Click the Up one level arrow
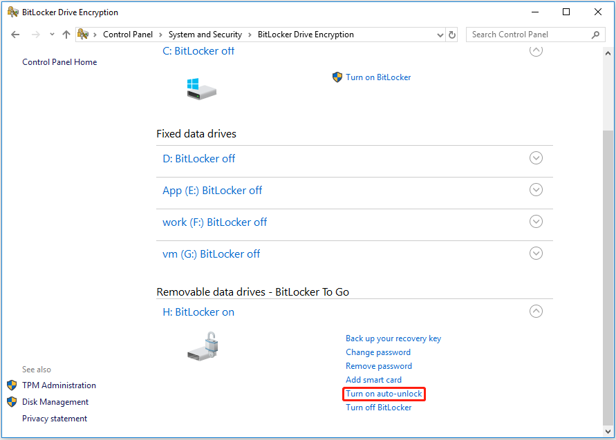Screen dimensions: 616x440 [66, 35]
